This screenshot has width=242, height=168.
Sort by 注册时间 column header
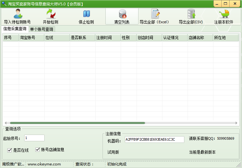coord(108,38)
